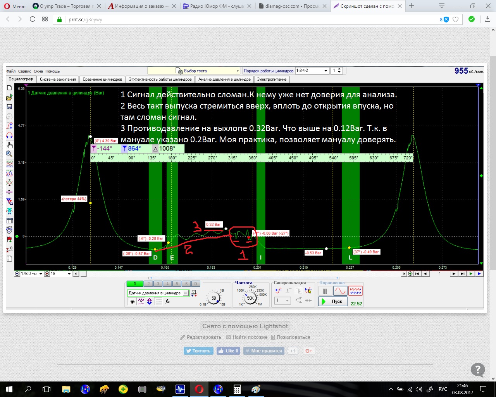Open the round help question mark button
Screen dimensions: 496x397
pos(478,370)
